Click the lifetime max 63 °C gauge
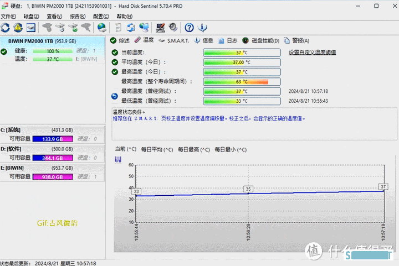This screenshot has width=399, height=266. (242, 81)
